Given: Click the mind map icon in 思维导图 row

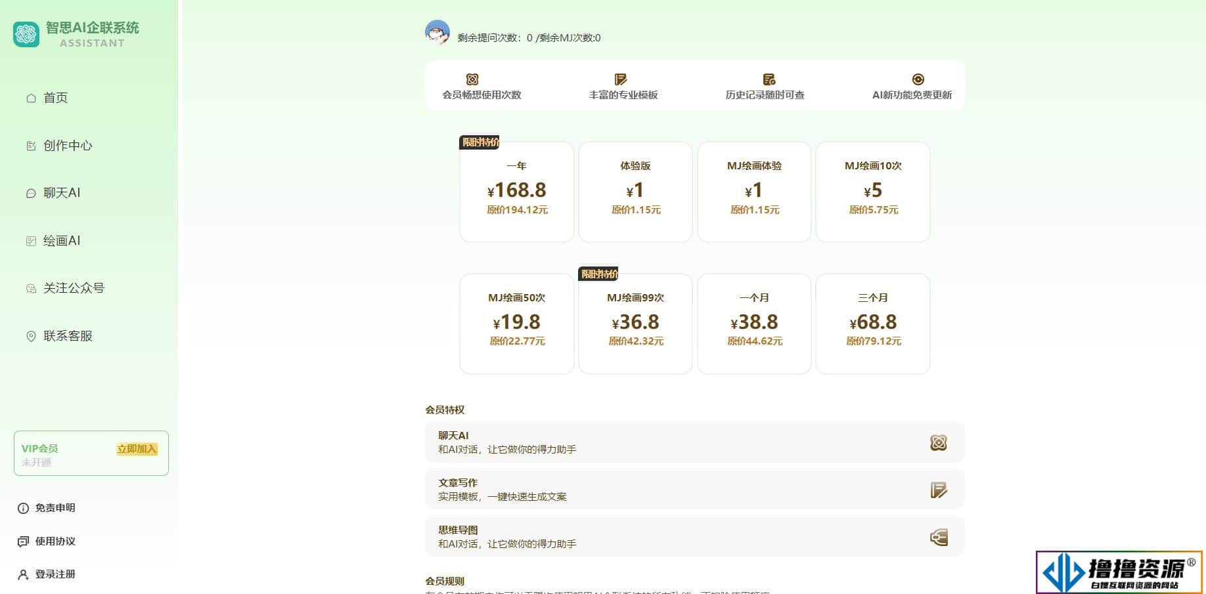Looking at the screenshot, I should (x=939, y=538).
